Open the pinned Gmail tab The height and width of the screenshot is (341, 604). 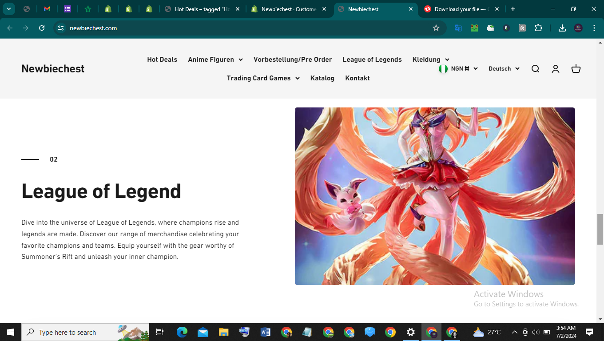[x=47, y=9]
